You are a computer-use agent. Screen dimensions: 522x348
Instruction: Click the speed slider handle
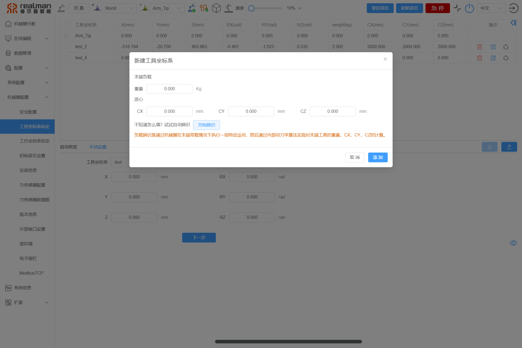pyautogui.click(x=251, y=8)
